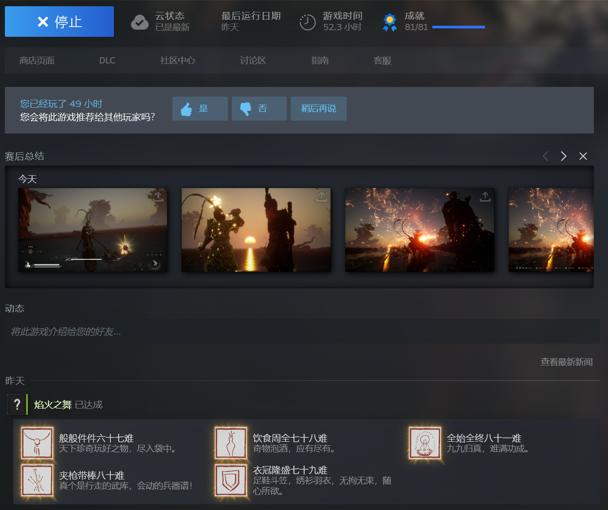This screenshot has width=608, height=510.
Task: Click the activity post input field
Action: 302,331
